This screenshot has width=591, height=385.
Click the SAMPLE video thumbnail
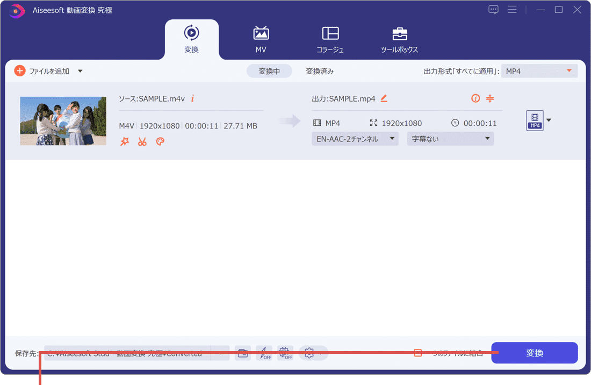[63, 121]
